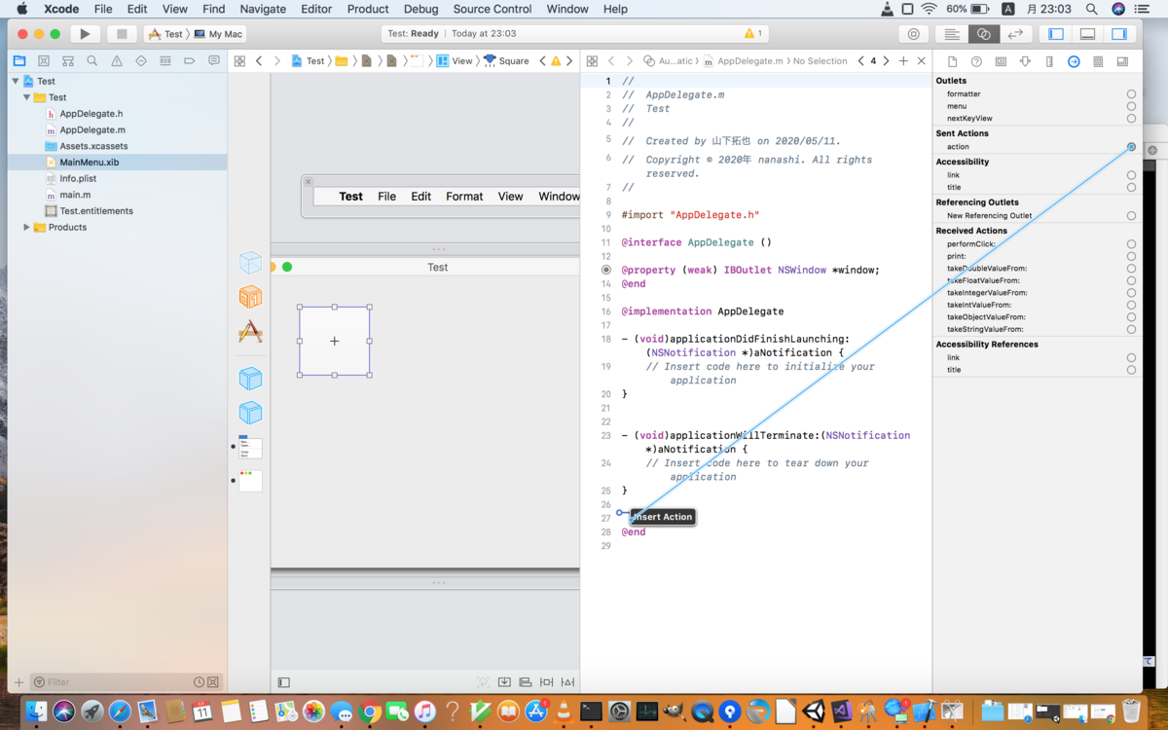Add a new assistant editor pane
Viewport: 1168px width, 730px height.
(903, 60)
